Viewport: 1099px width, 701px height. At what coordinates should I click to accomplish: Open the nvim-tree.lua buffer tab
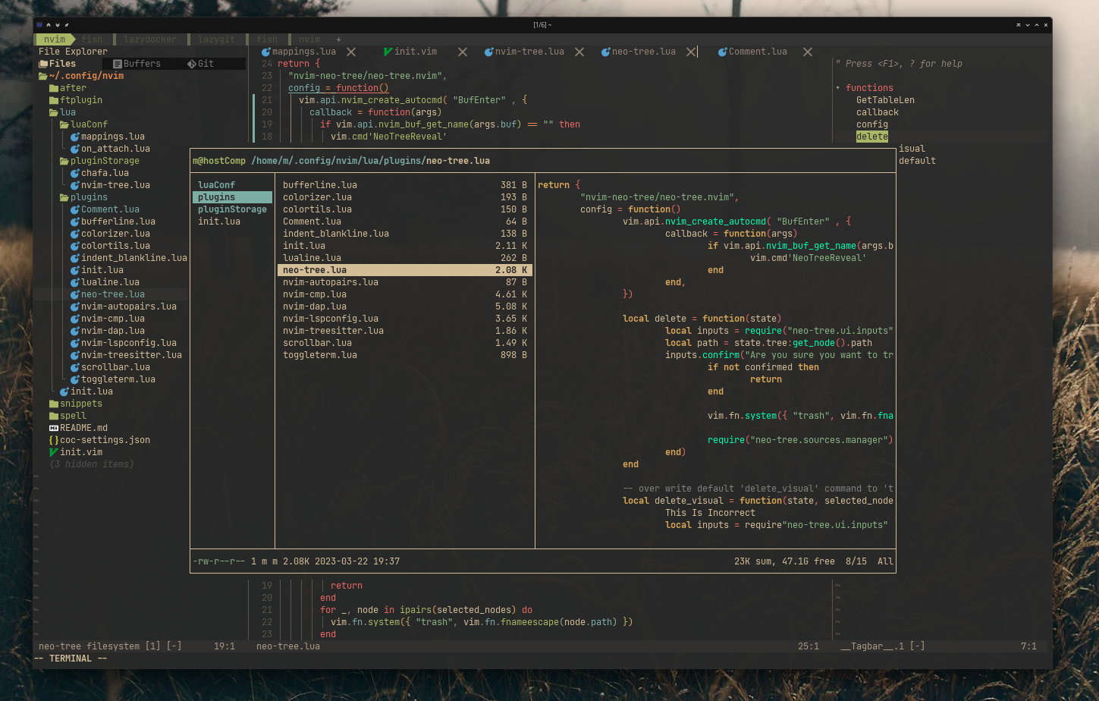coord(524,52)
